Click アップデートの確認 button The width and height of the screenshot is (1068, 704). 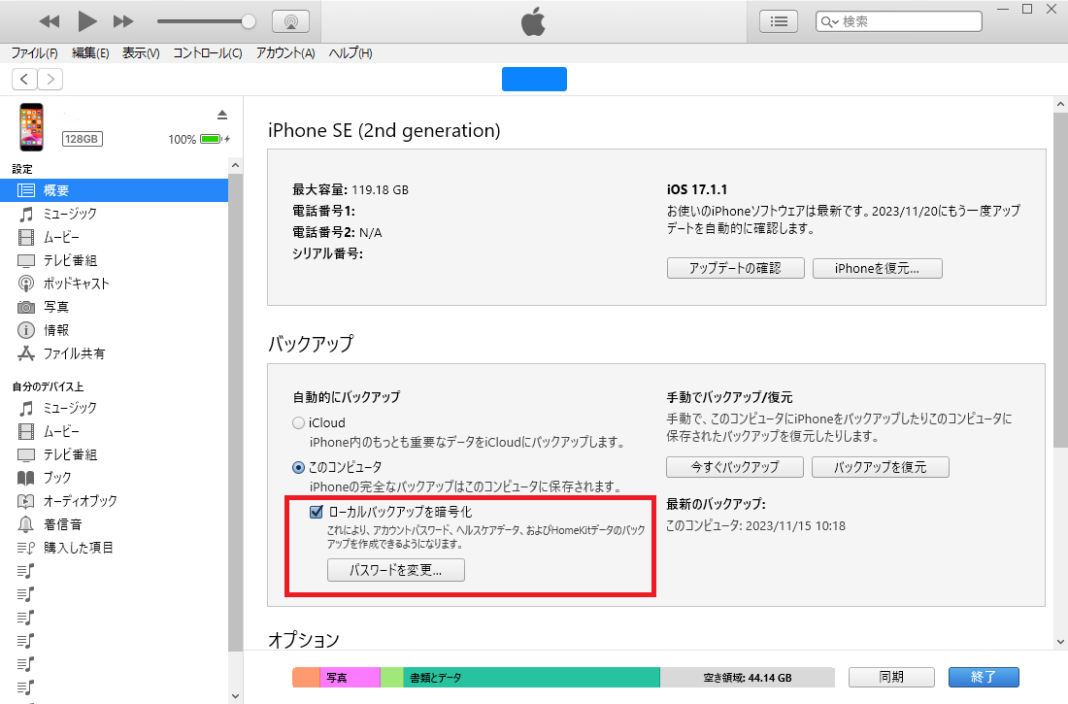tap(736, 269)
